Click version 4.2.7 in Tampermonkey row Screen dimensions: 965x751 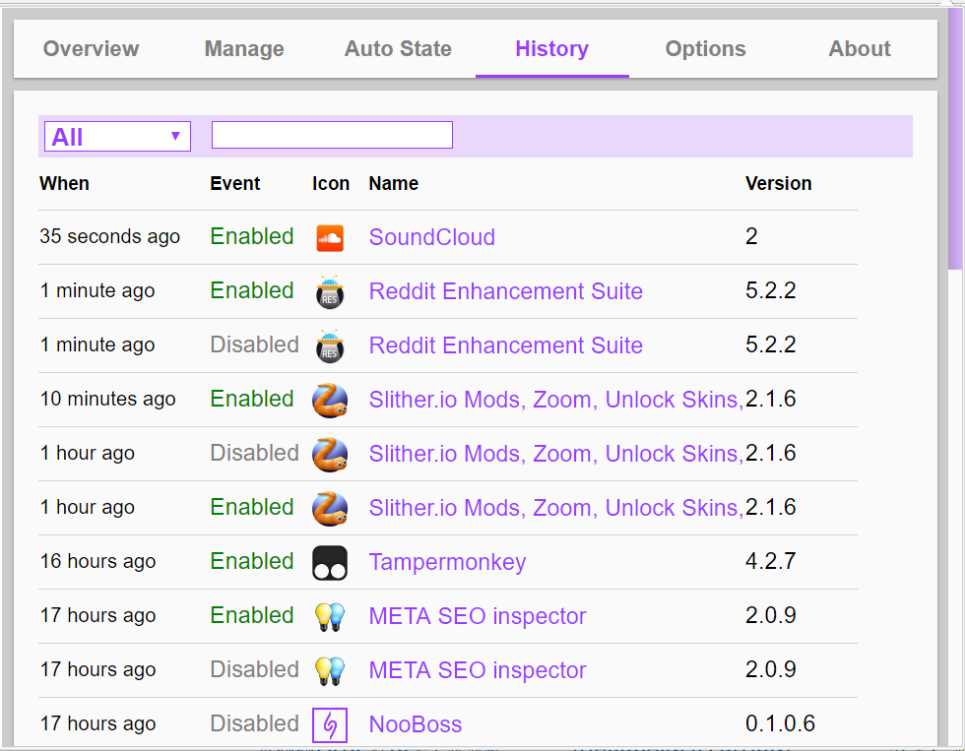point(770,561)
